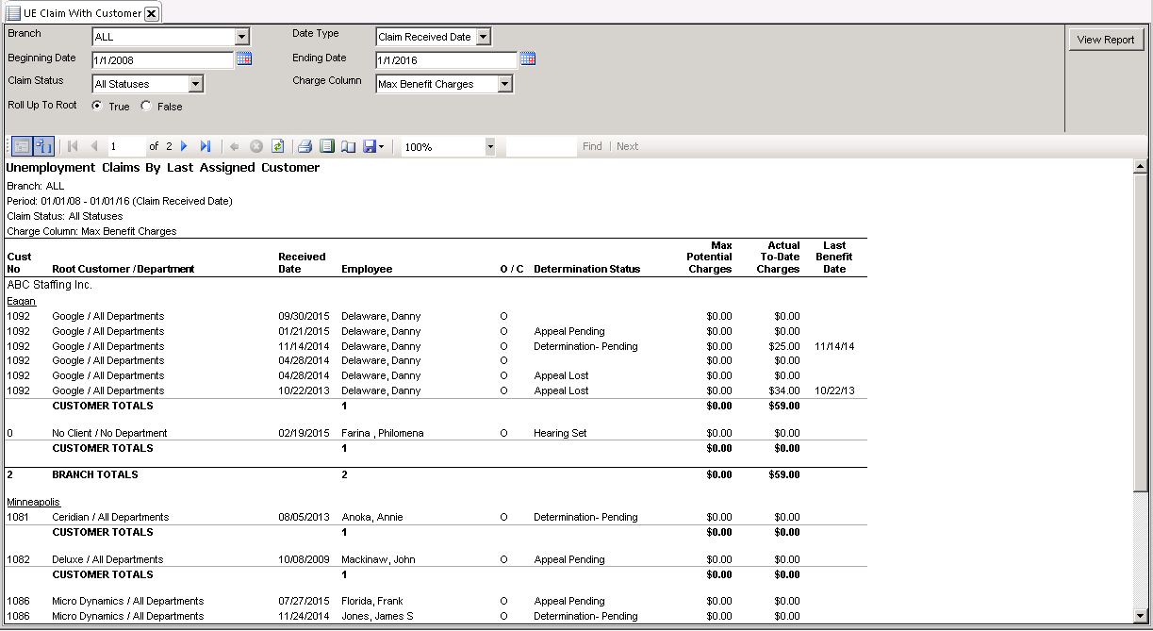The height and width of the screenshot is (631, 1153).
Task: Select False for Roll Up To Root
Action: click(146, 107)
